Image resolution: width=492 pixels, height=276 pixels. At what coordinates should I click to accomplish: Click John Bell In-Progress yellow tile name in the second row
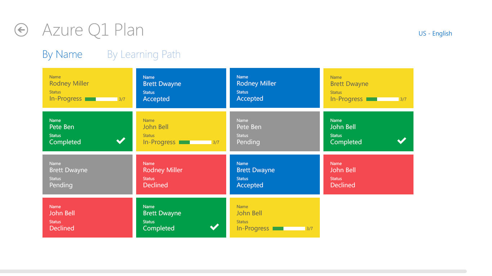point(156,127)
